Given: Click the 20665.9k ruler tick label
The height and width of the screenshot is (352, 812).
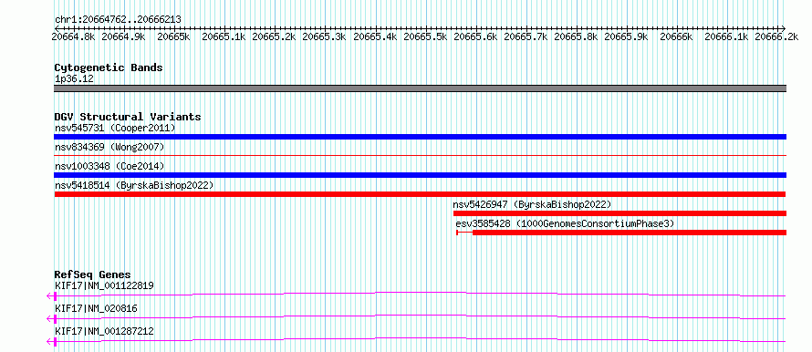Looking at the screenshot, I should tap(626, 36).
